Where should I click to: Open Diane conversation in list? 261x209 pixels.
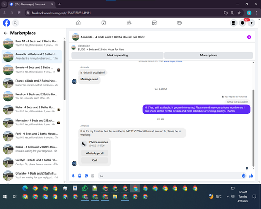point(31,83)
